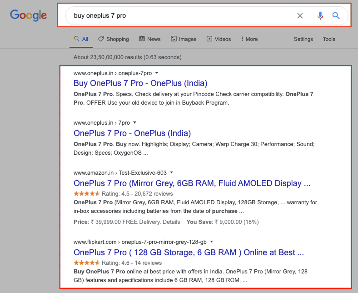Open the Flipkart OnePlus 7 Pro result
This screenshot has height=293, width=358.
pos(189,253)
